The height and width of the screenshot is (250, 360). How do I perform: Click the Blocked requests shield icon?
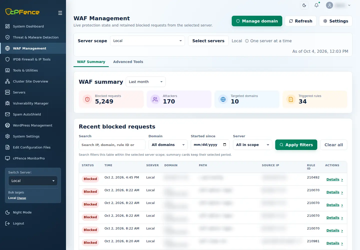(87, 99)
